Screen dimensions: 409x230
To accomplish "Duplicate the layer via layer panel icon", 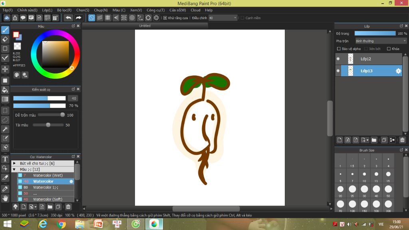I will (x=384, y=140).
